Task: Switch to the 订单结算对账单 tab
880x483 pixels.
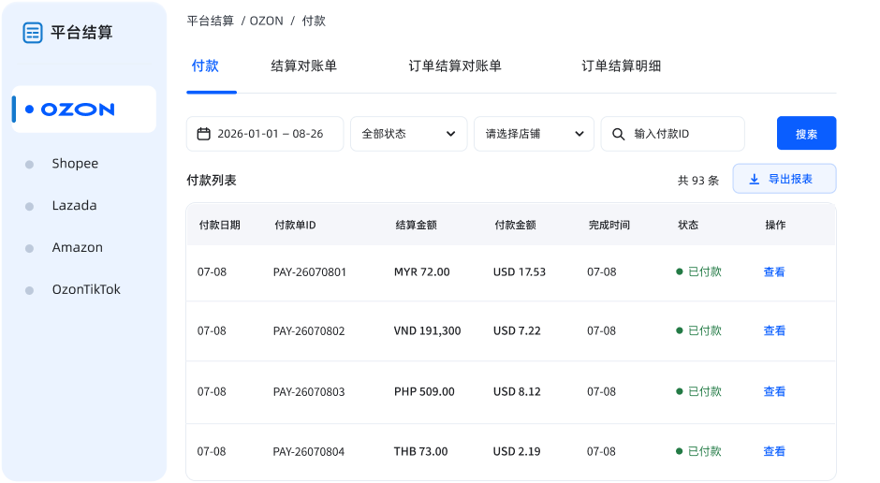Action: (455, 66)
